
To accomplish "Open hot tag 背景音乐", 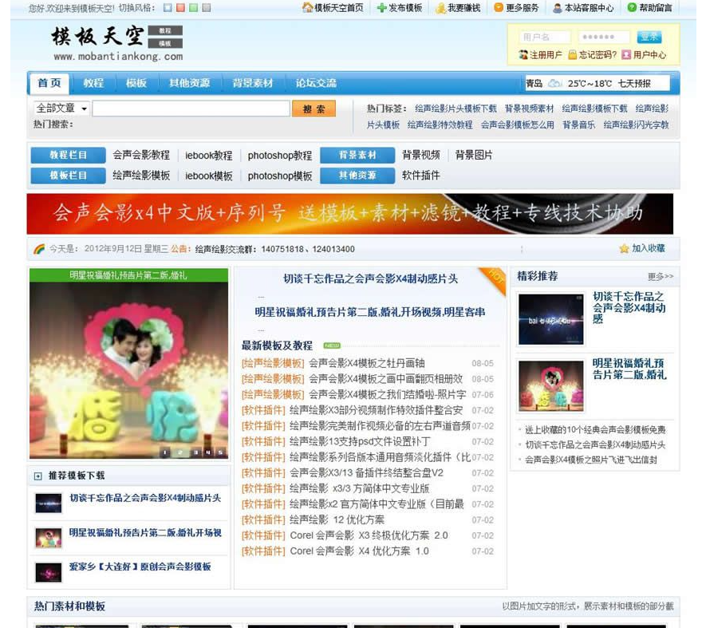I will 579,125.
